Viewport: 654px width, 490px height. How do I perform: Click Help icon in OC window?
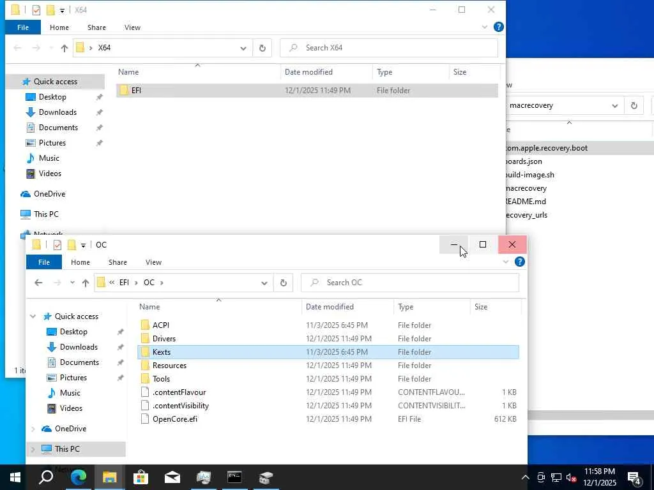pos(520,262)
